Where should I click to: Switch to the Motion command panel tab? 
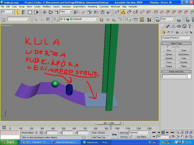(x=179, y=26)
